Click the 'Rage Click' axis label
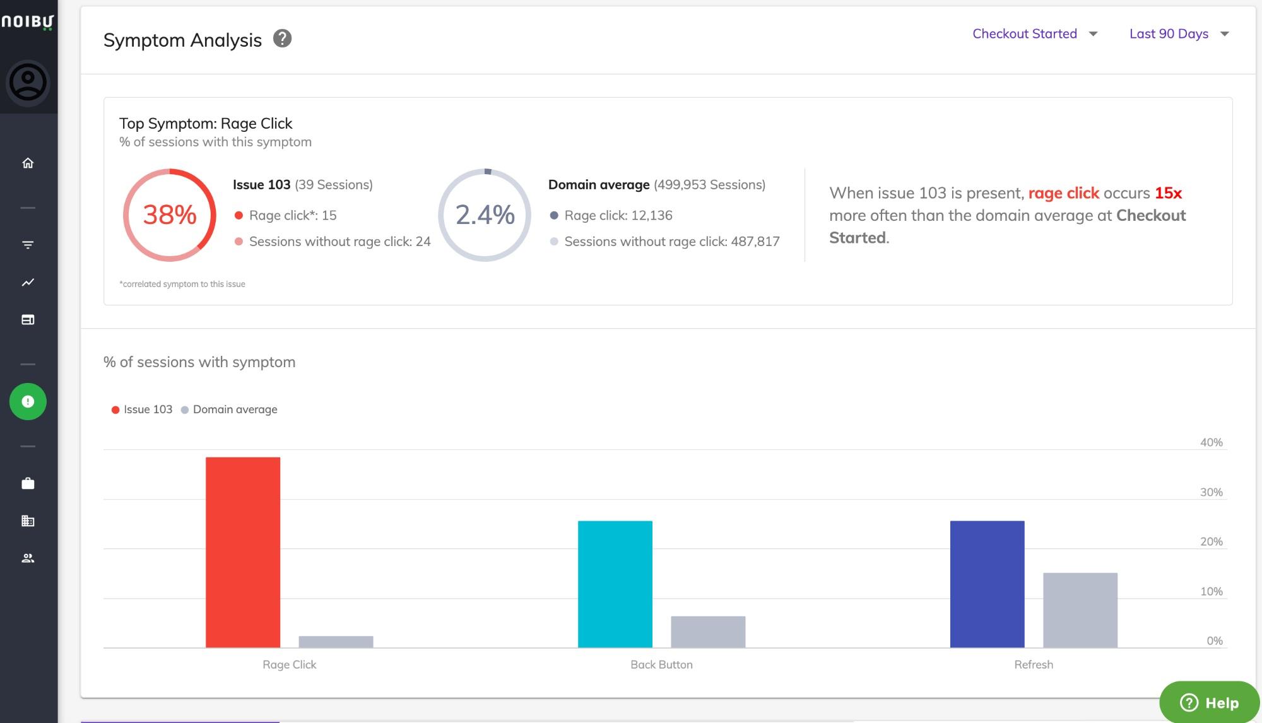This screenshot has height=723, width=1262. tap(290, 665)
